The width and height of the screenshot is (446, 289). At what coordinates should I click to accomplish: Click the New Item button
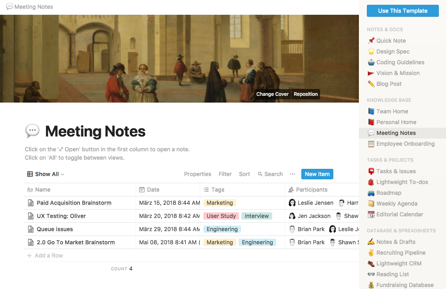coord(317,174)
